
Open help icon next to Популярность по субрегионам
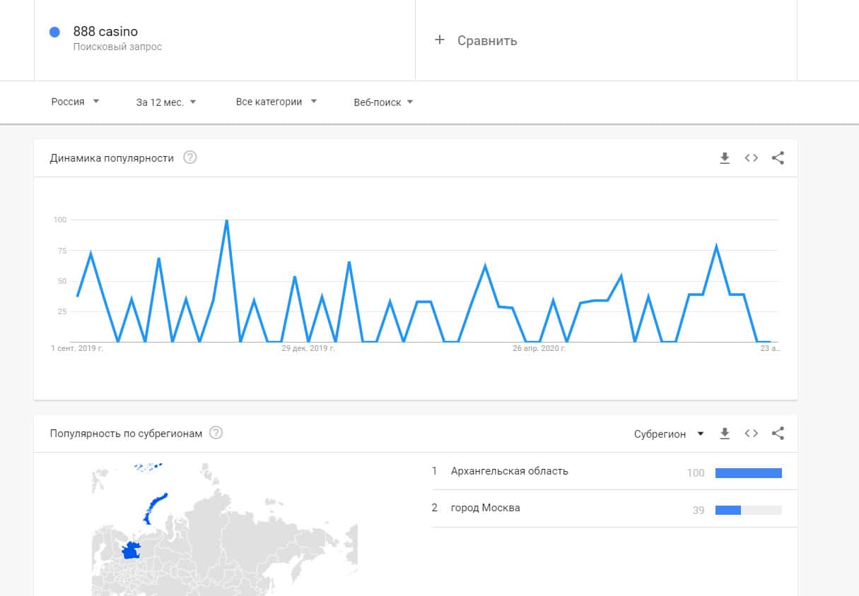[216, 433]
